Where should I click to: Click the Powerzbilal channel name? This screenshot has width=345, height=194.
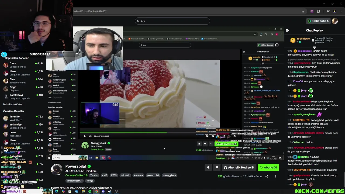pos(75,167)
